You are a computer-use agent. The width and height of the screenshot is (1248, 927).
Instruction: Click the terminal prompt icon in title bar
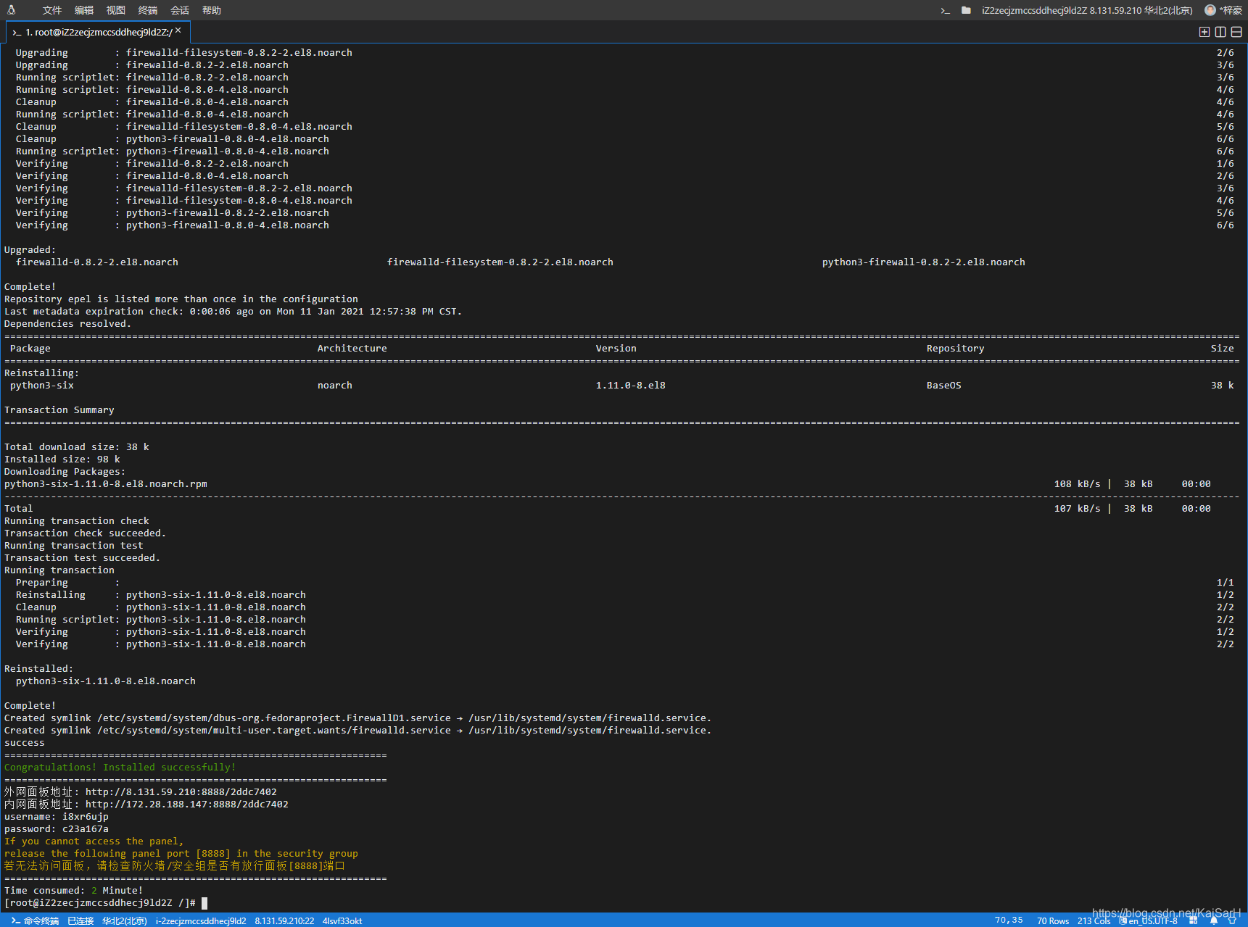point(945,10)
